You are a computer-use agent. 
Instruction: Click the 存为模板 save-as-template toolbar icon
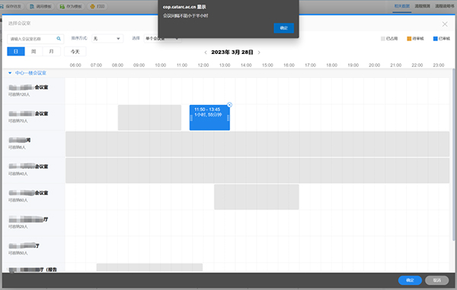(62, 6)
